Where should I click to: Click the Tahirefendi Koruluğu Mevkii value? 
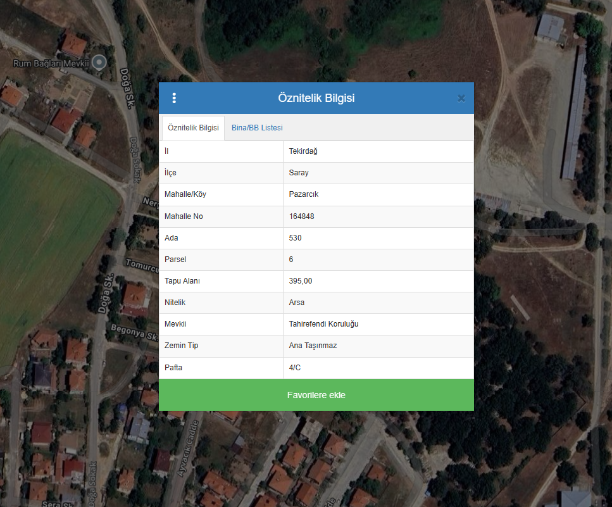(323, 324)
